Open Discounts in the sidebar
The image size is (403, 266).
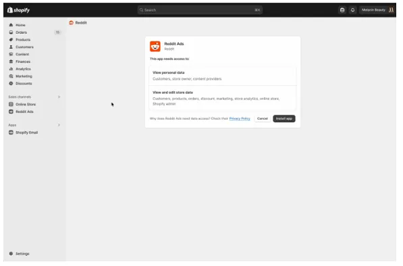click(24, 84)
